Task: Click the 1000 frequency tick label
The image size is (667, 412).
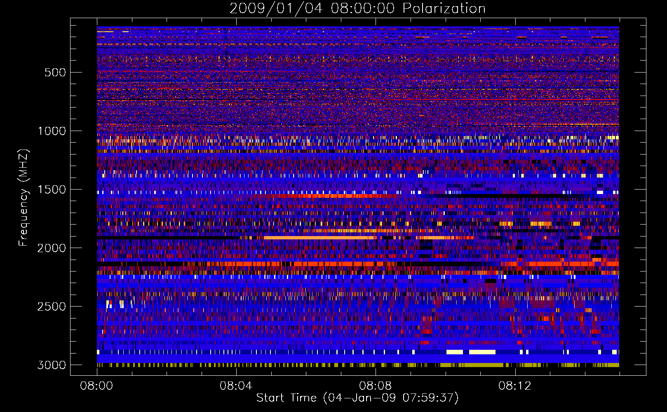Action: [52, 131]
